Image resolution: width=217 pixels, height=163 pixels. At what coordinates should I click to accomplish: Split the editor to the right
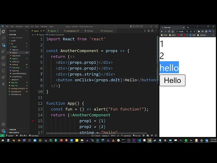click(152, 31)
